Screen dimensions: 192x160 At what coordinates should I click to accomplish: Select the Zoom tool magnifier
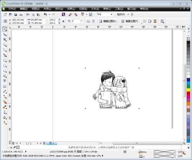(x=5, y=45)
